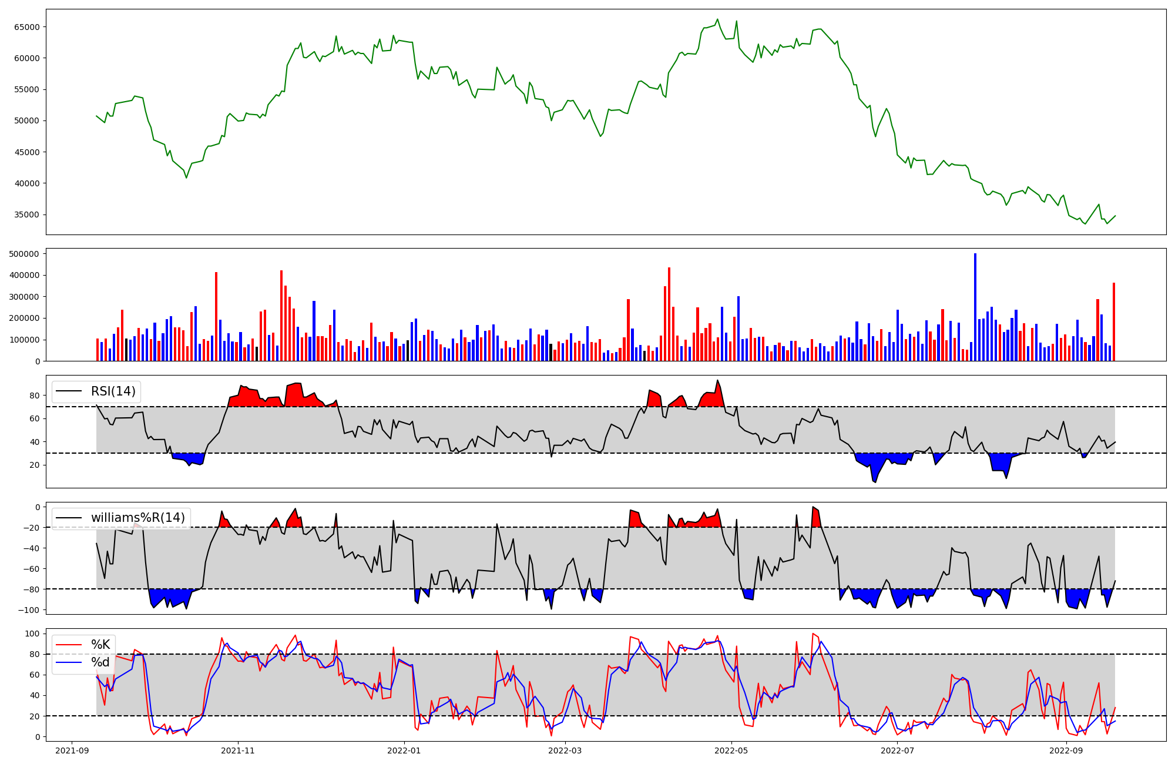Click the %d legend entry
The width and height of the screenshot is (1175, 764).
pyautogui.click(x=100, y=662)
